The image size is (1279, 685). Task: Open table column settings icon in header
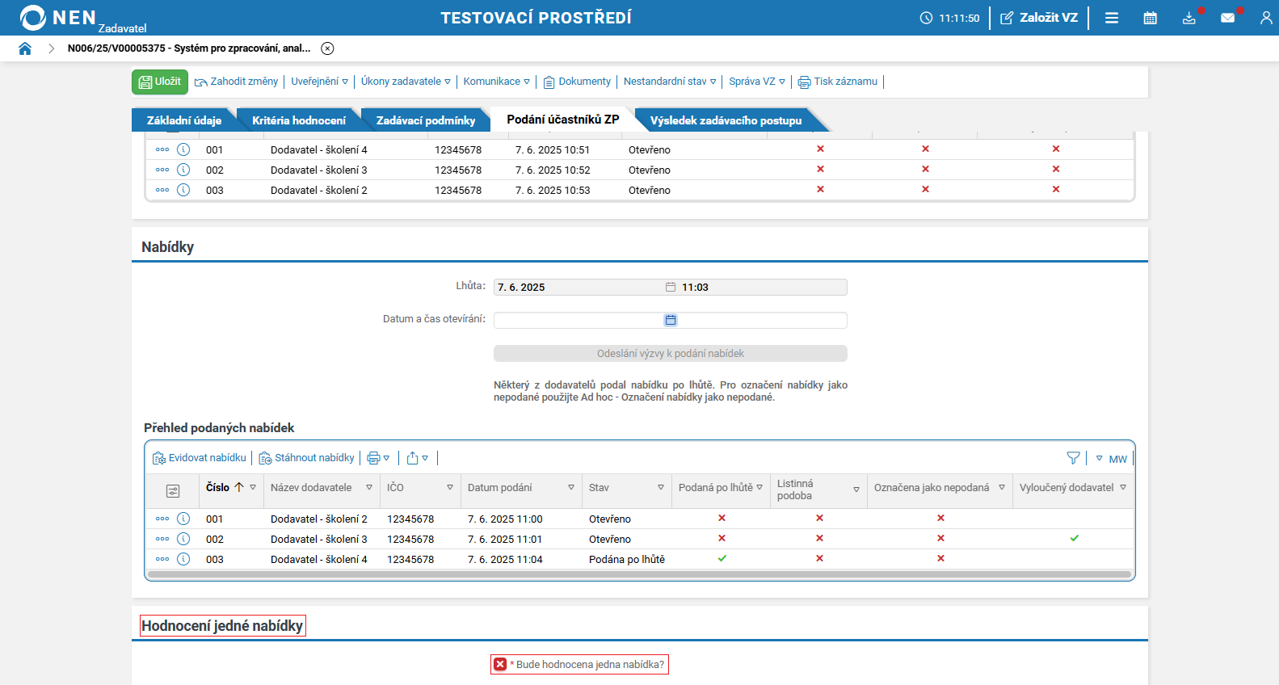pos(173,491)
